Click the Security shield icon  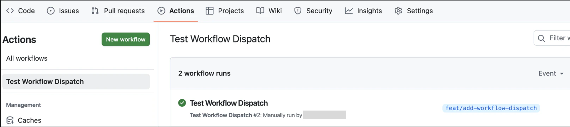[x=298, y=11]
